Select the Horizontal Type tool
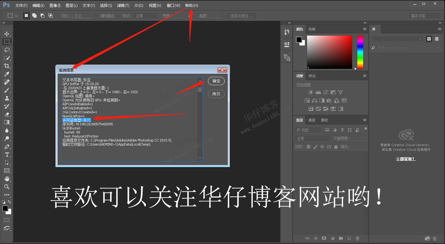This screenshot has height=244, width=445. pos(7,155)
